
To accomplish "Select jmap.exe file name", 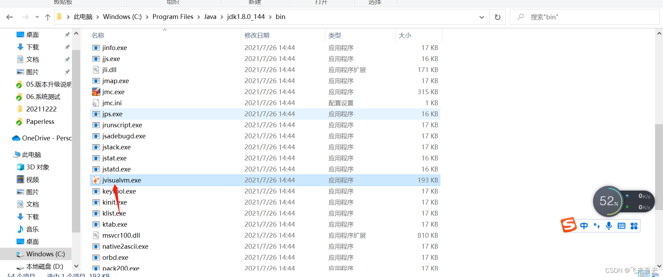I will pyautogui.click(x=116, y=81).
